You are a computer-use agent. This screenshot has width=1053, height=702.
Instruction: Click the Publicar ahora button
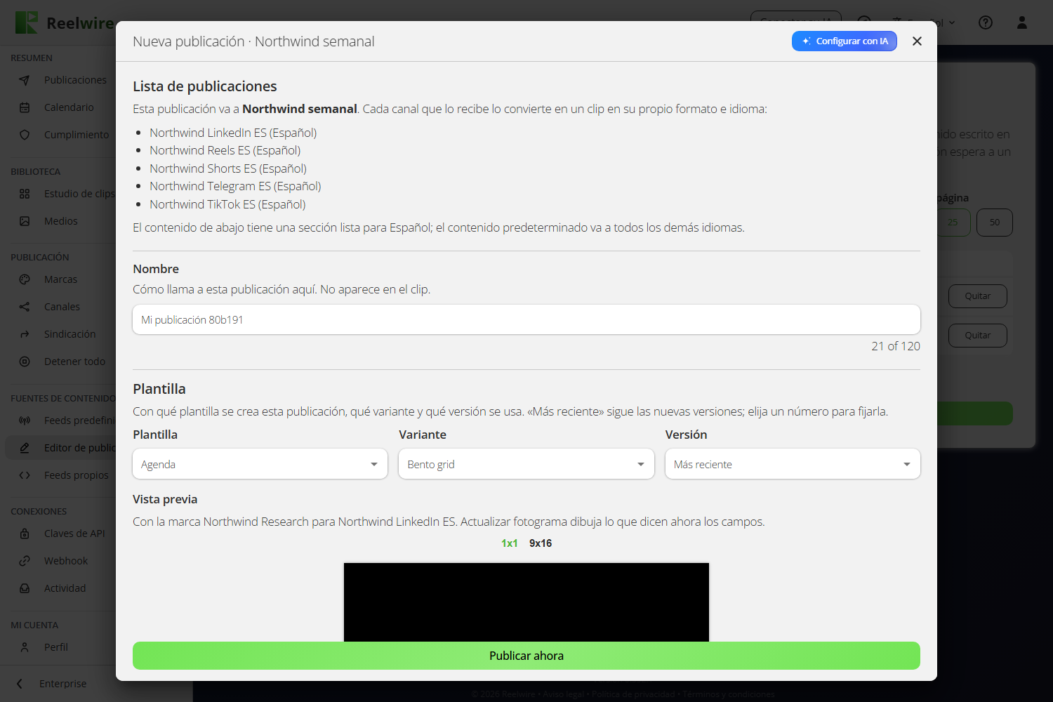click(x=526, y=656)
